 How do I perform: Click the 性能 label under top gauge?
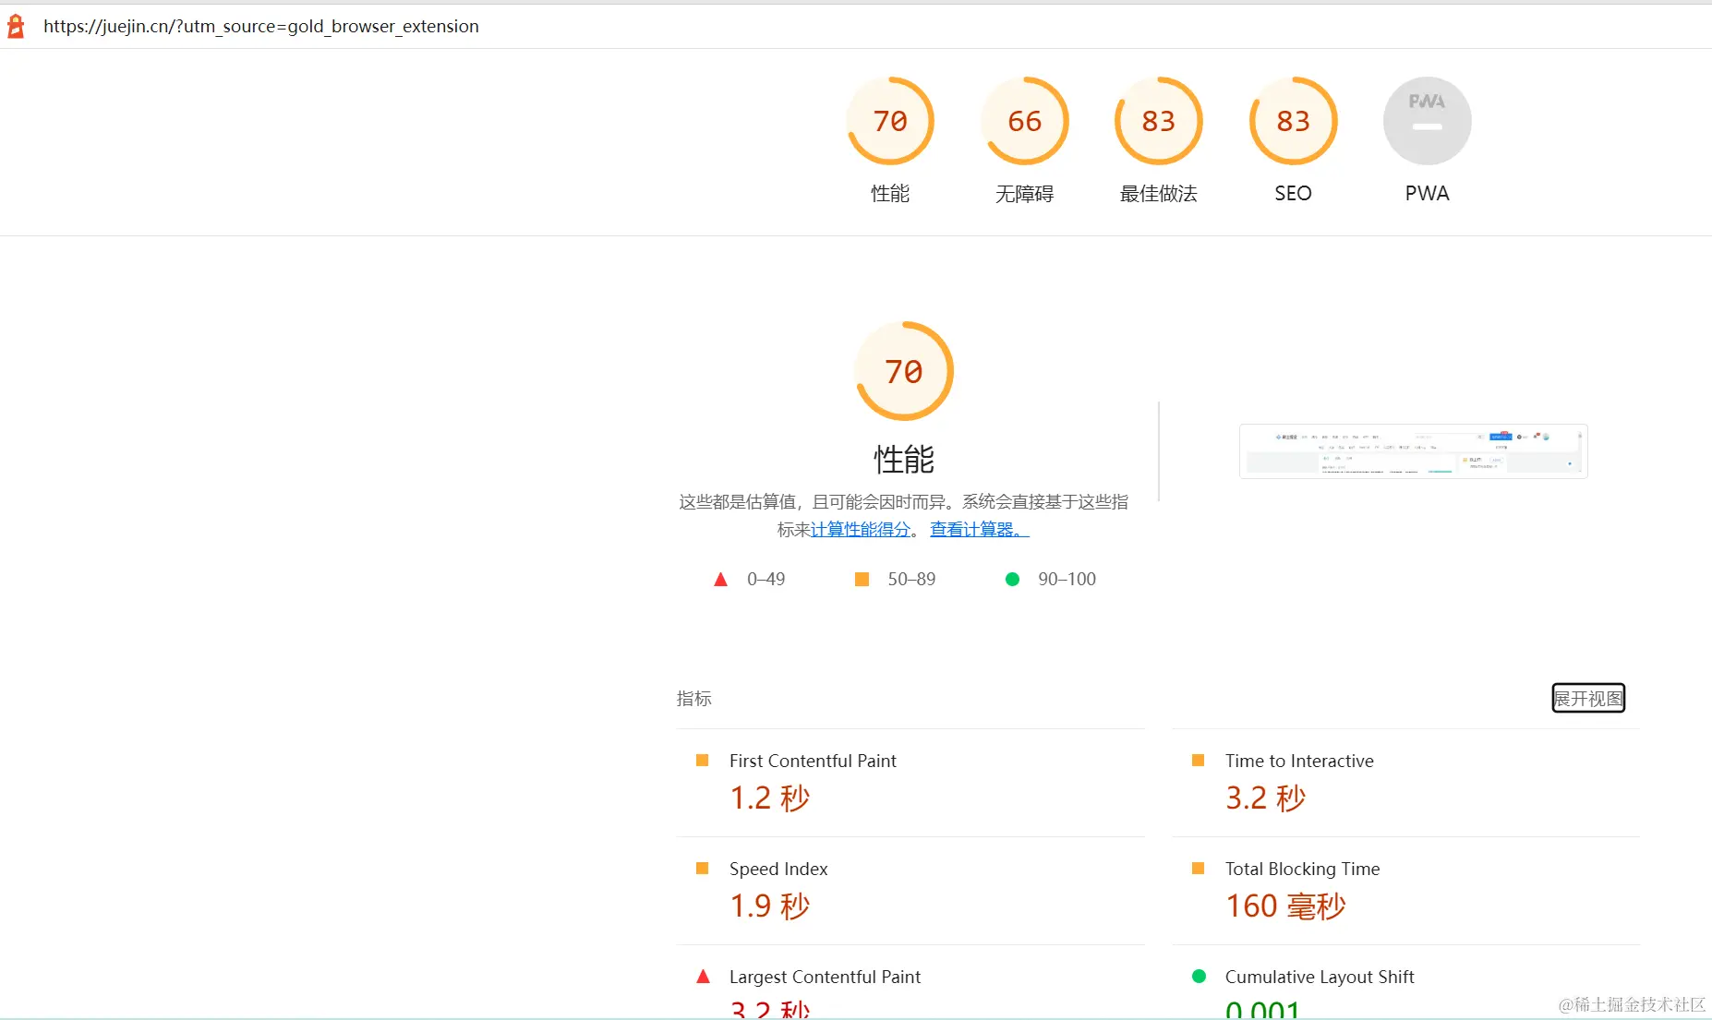tap(890, 194)
